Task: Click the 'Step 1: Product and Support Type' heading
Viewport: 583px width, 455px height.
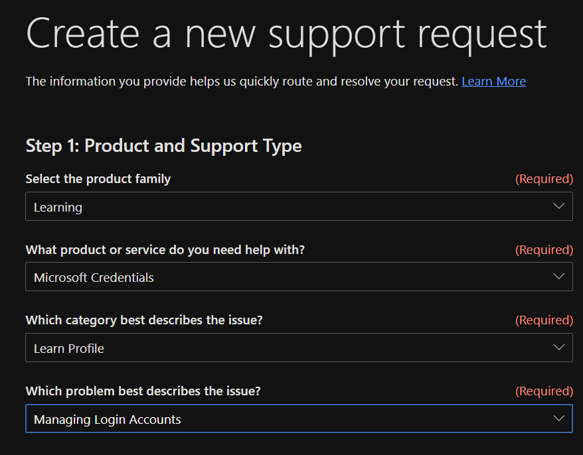Action: click(x=163, y=146)
